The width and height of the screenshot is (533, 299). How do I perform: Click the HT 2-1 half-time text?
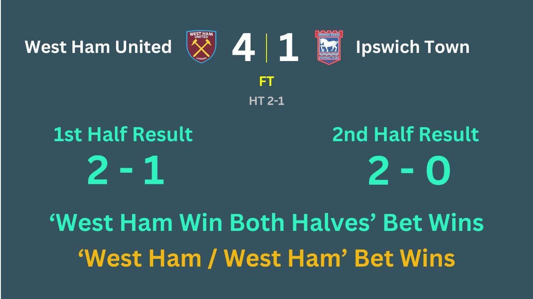tap(266, 101)
